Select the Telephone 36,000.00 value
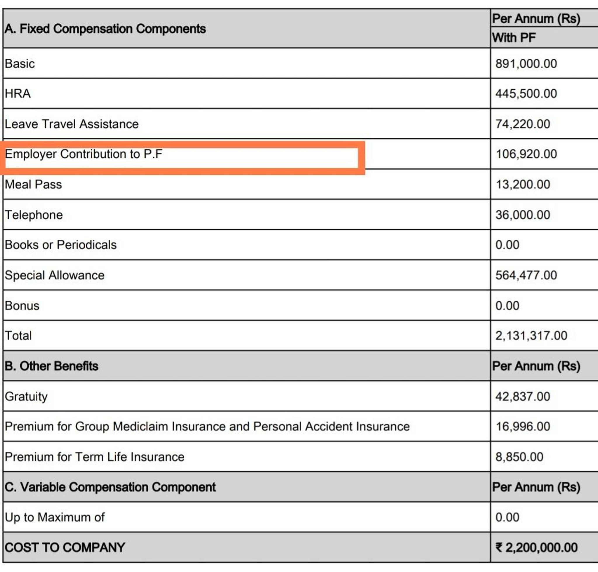 (x=523, y=215)
